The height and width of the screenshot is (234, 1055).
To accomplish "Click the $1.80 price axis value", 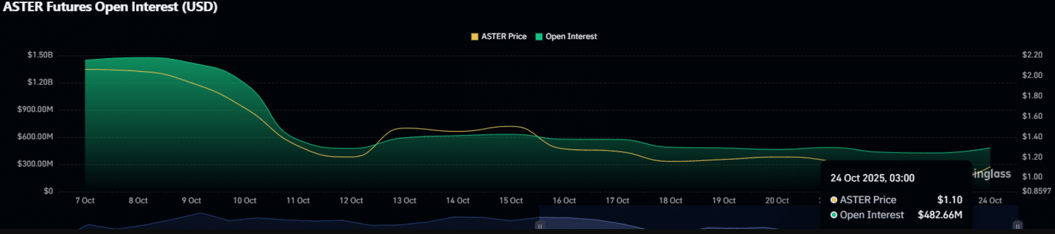I will [x=1032, y=96].
